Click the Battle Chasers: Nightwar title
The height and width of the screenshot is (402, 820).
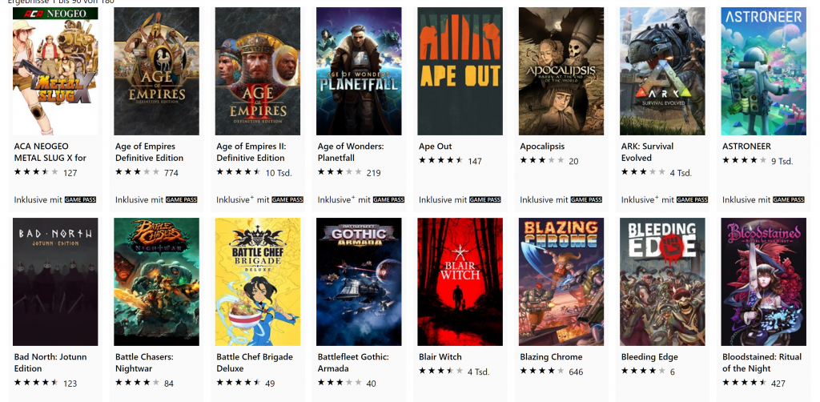pos(144,362)
